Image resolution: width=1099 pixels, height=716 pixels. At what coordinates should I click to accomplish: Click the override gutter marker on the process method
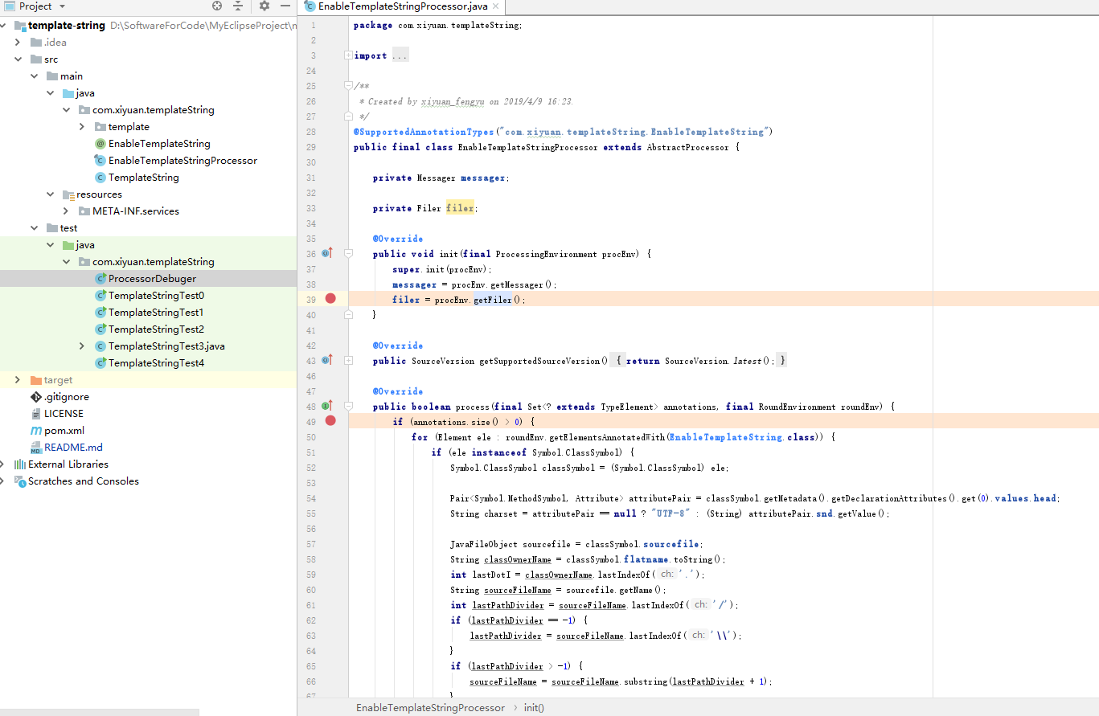coord(327,406)
